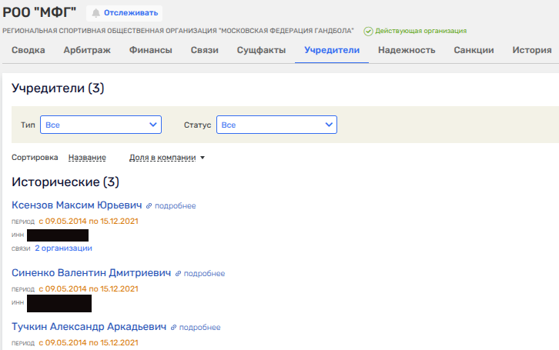This screenshot has height=350, width=559.
Task: Click link icon beside Ксензов Максим Юрьевич
Action: point(149,206)
